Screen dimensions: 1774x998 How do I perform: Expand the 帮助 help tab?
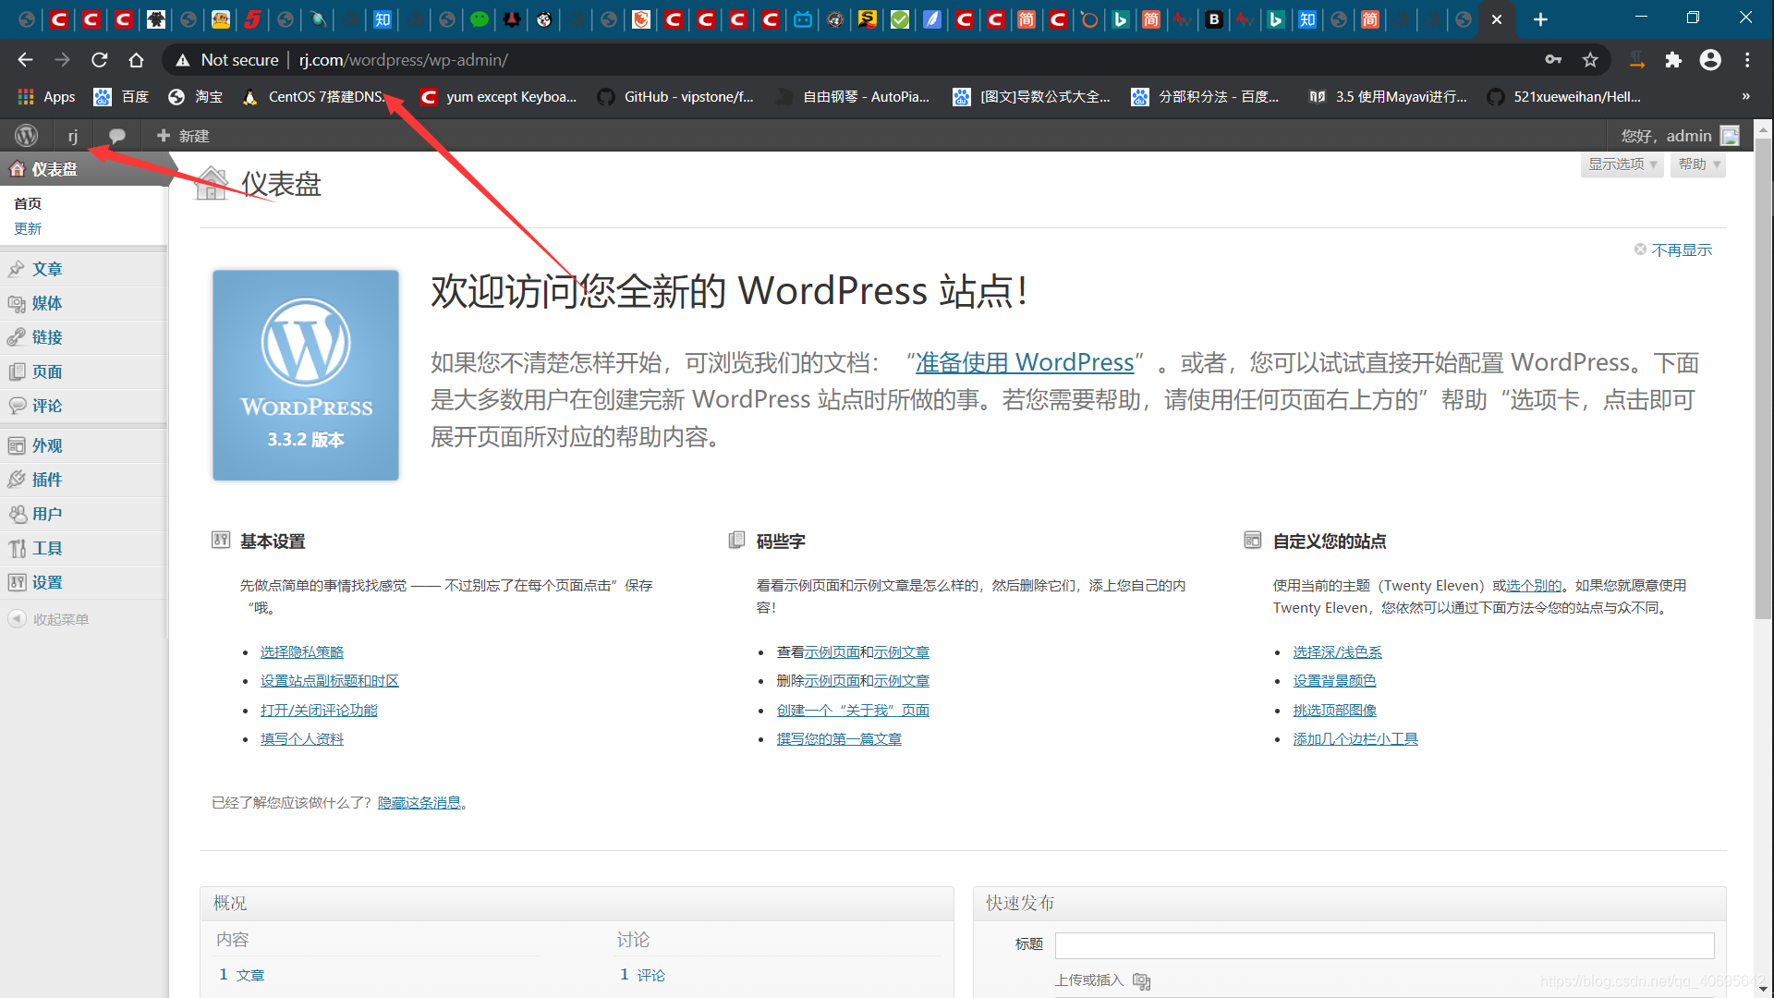[1698, 164]
